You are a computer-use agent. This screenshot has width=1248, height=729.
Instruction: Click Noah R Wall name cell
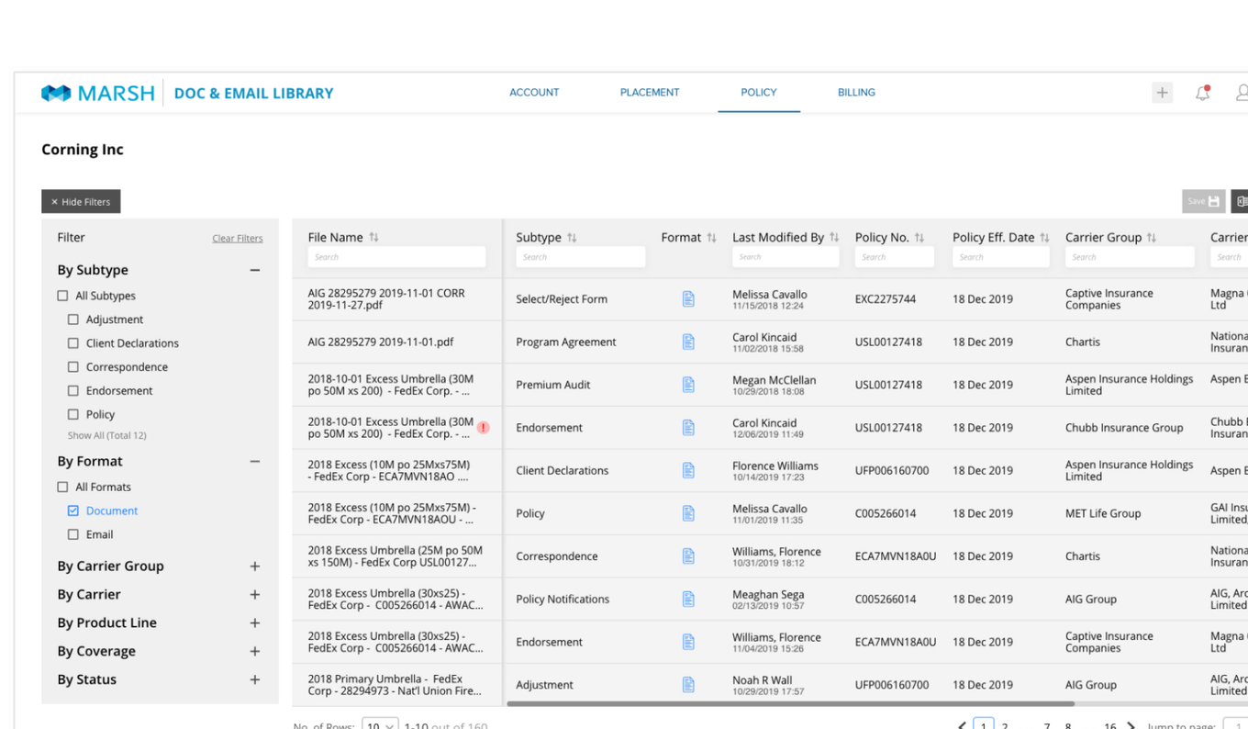tap(762, 680)
